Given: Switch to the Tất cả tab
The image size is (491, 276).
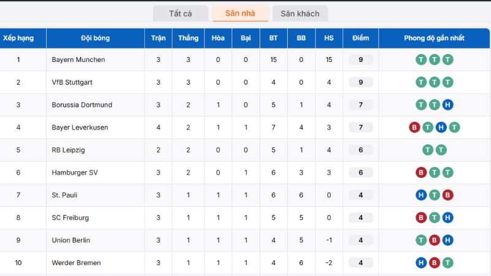Looking at the screenshot, I should coord(180,13).
